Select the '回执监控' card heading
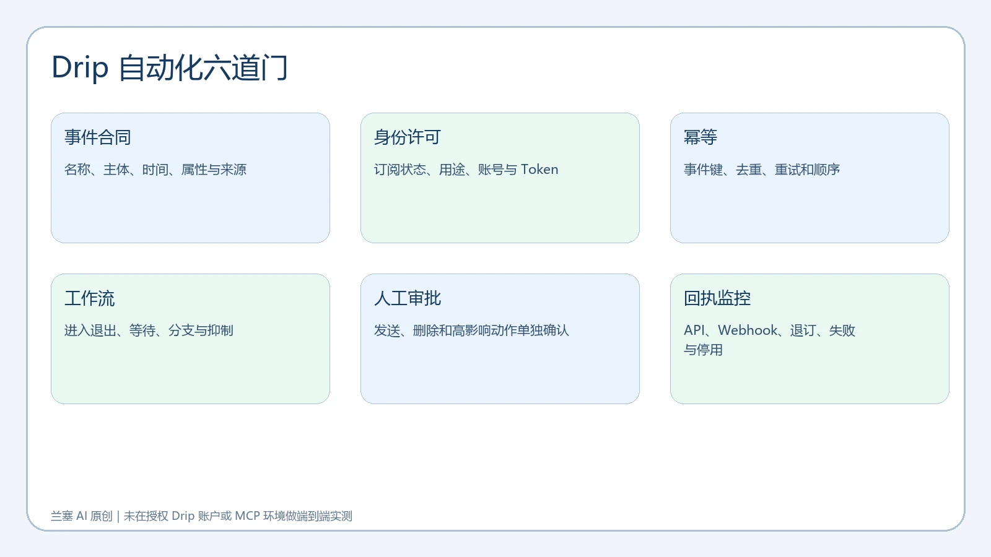 tap(717, 298)
